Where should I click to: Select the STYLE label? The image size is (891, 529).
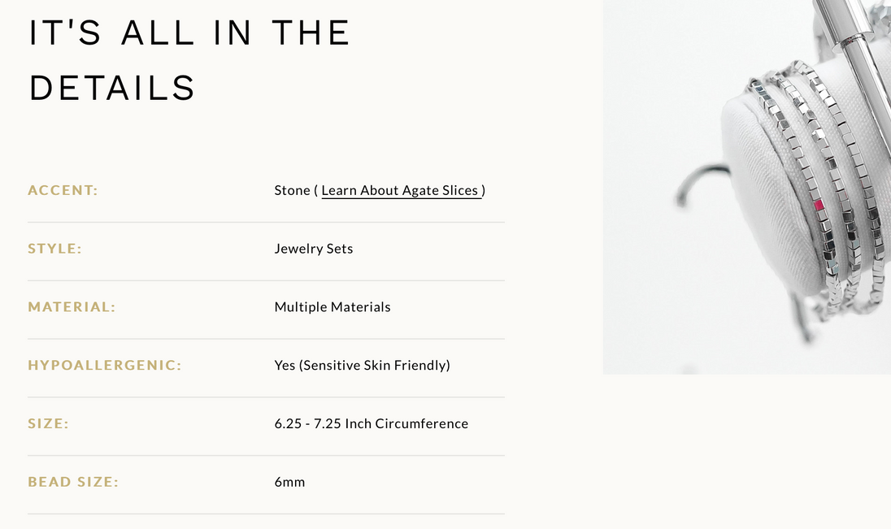[55, 249]
